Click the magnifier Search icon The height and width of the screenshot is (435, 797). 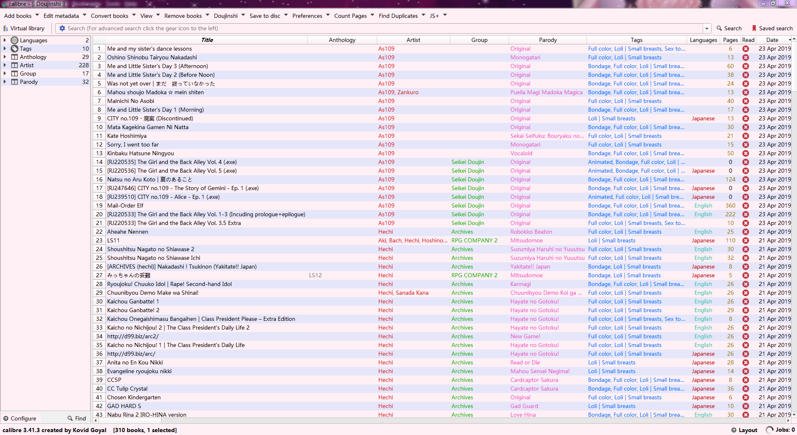coord(719,28)
